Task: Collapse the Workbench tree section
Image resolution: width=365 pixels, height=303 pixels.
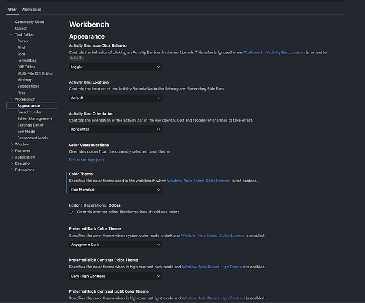Action: coord(12,99)
